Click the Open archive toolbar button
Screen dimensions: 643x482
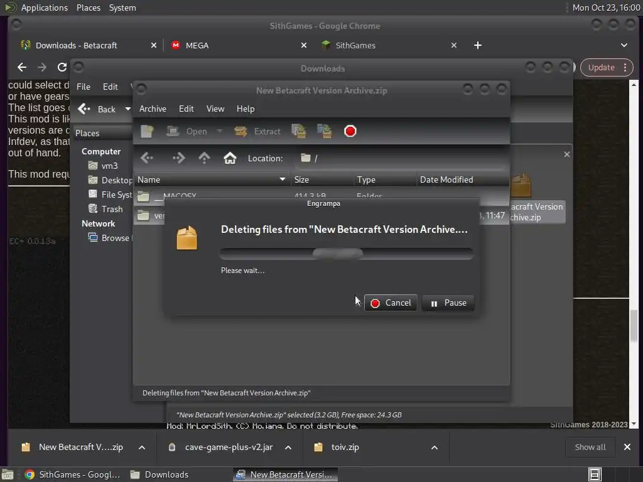click(x=187, y=131)
